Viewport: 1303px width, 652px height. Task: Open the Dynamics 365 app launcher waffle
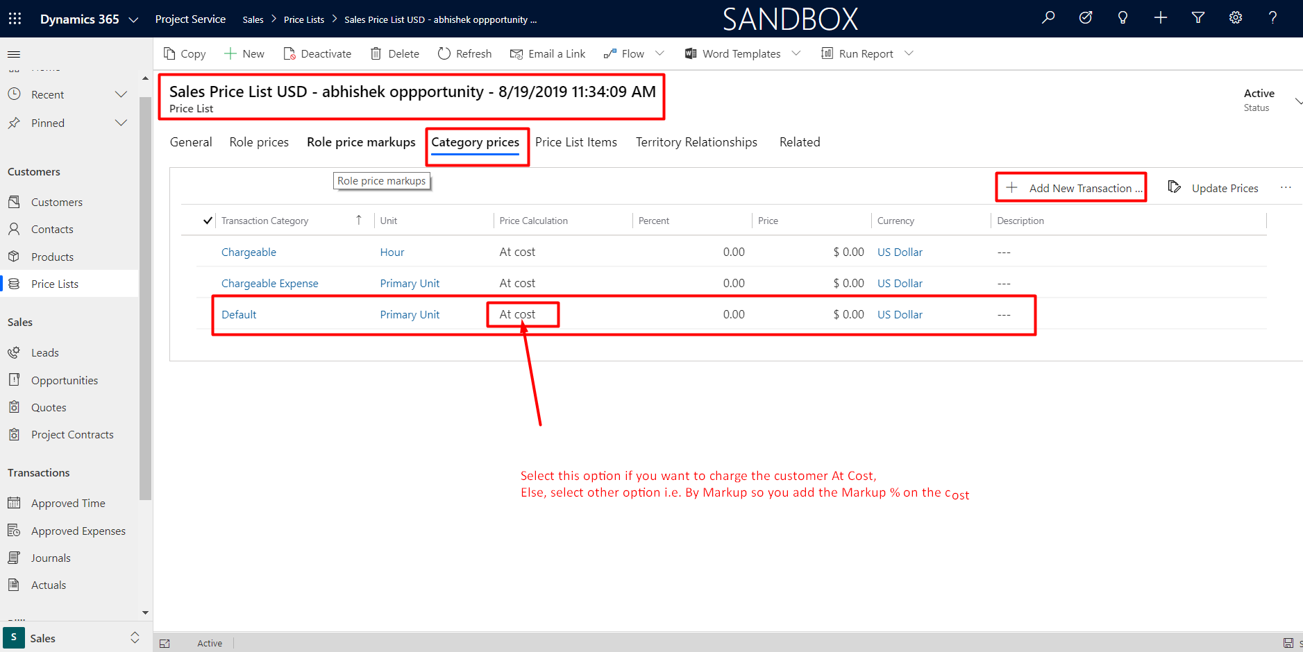[15, 19]
